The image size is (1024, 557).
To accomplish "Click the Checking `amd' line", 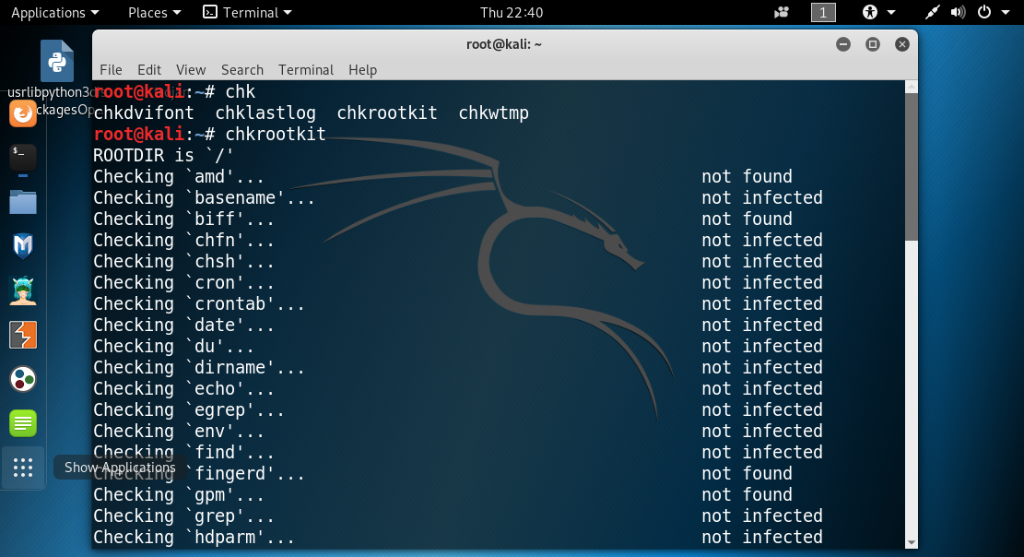I will 178,176.
